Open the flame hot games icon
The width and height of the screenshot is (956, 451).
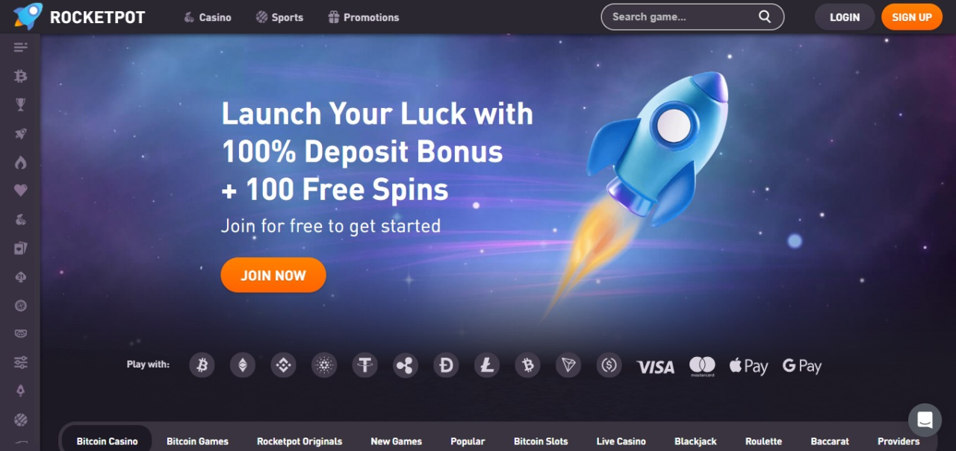click(21, 162)
